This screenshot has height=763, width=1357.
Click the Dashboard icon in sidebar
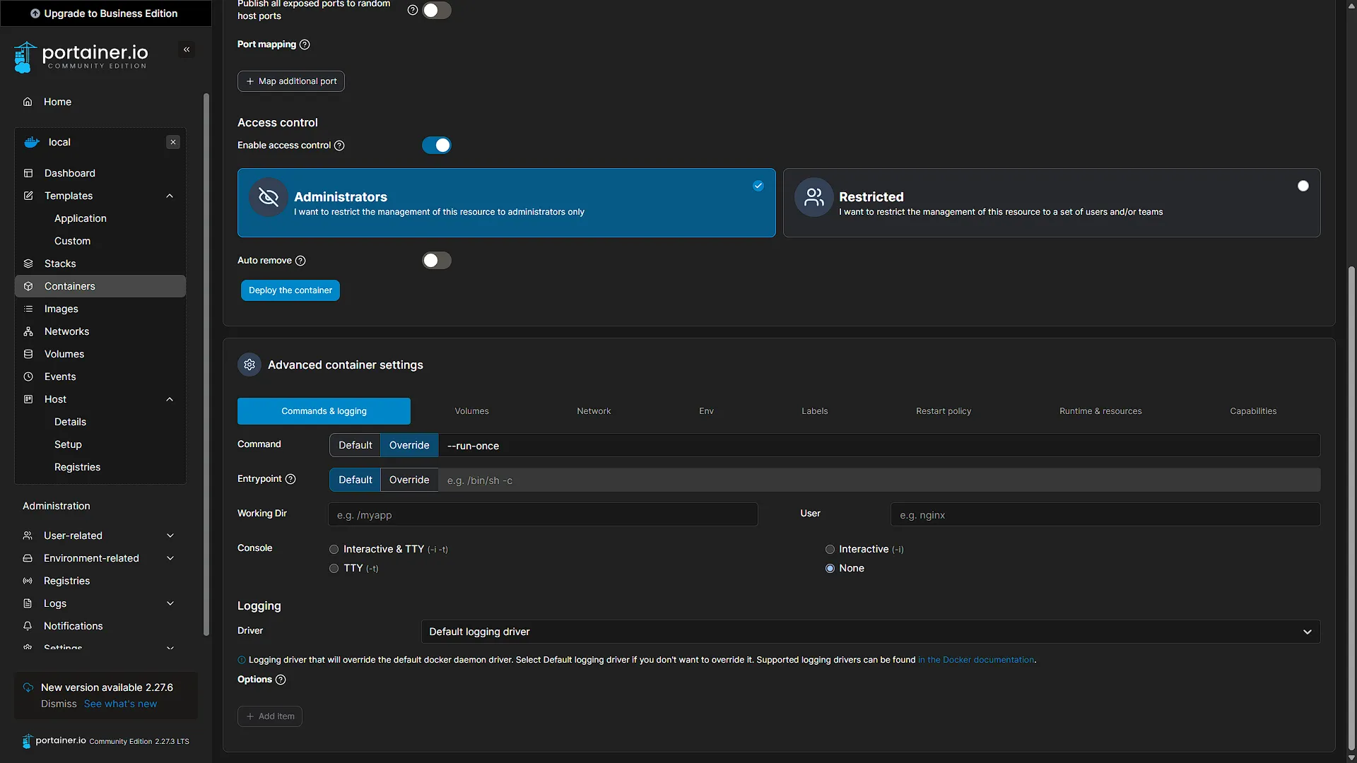coord(28,173)
